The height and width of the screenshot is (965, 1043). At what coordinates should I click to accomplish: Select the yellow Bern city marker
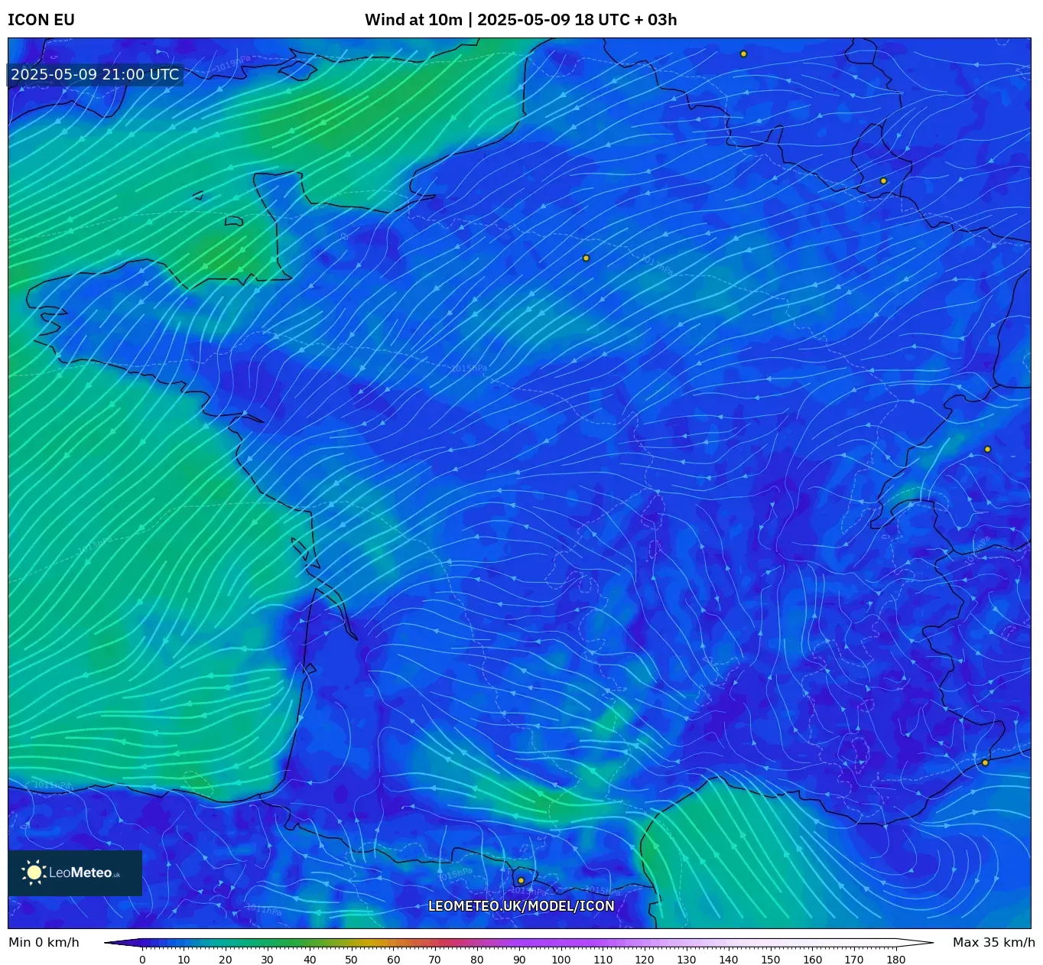click(987, 450)
